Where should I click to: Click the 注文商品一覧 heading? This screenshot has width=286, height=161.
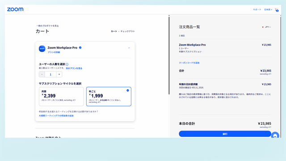pos(189,27)
